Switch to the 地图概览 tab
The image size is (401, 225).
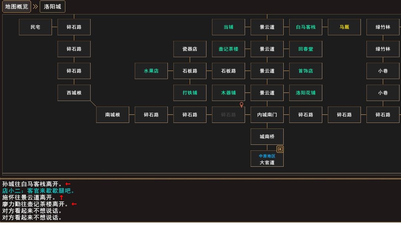(x=17, y=6)
